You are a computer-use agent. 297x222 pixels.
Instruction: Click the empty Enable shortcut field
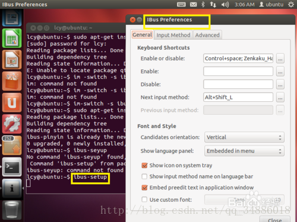(x=238, y=71)
